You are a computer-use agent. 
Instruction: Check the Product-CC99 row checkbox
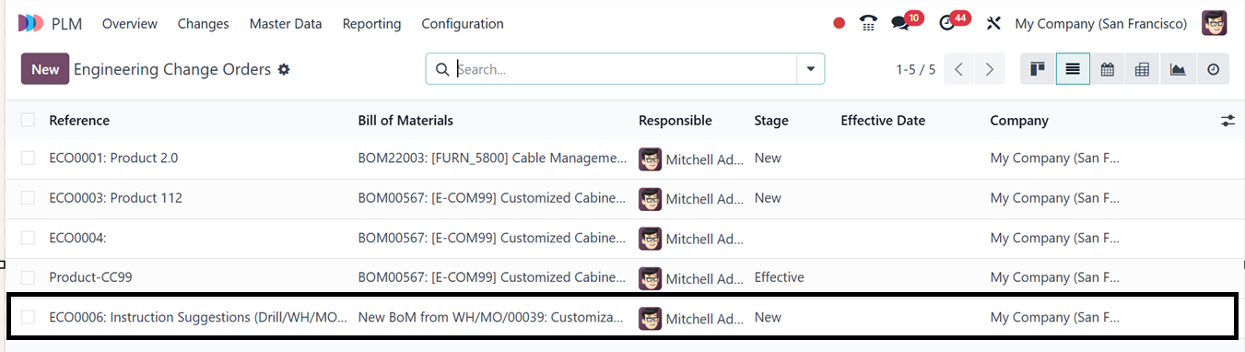click(x=28, y=277)
